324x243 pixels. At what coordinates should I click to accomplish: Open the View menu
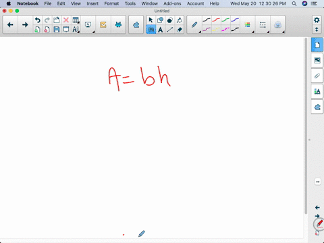pyautogui.click(x=76, y=3)
